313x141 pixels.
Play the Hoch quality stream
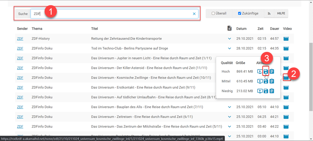point(260,71)
